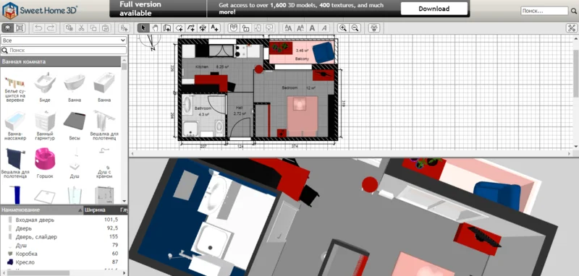Toggle italic text style button
This screenshot has width=579, height=276.
pyautogui.click(x=324, y=27)
